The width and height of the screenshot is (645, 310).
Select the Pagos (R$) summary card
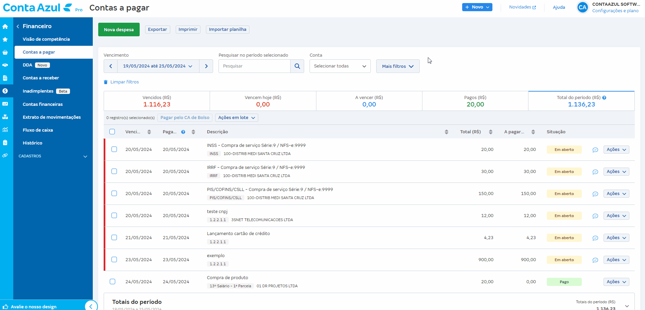coord(475,101)
